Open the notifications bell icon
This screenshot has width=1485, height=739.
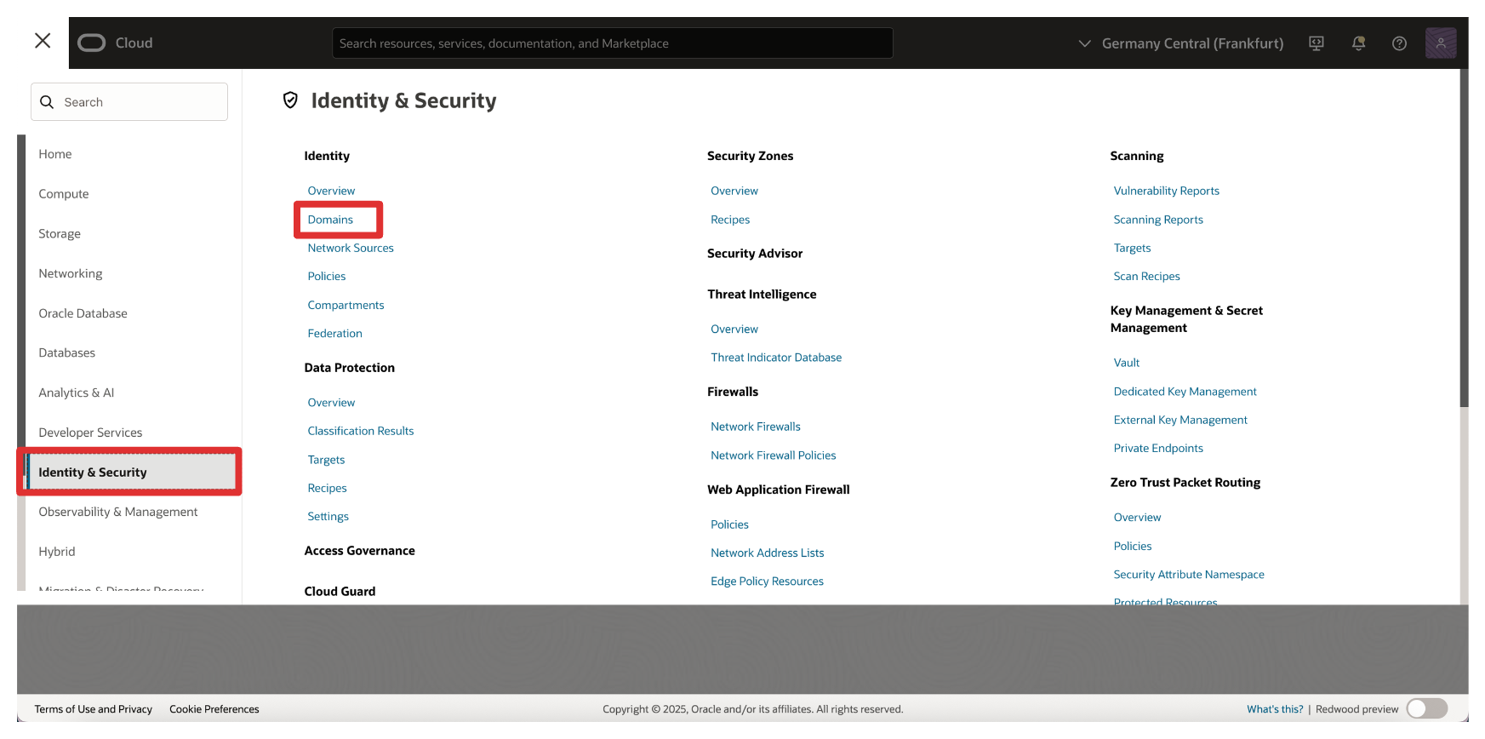coord(1358,43)
